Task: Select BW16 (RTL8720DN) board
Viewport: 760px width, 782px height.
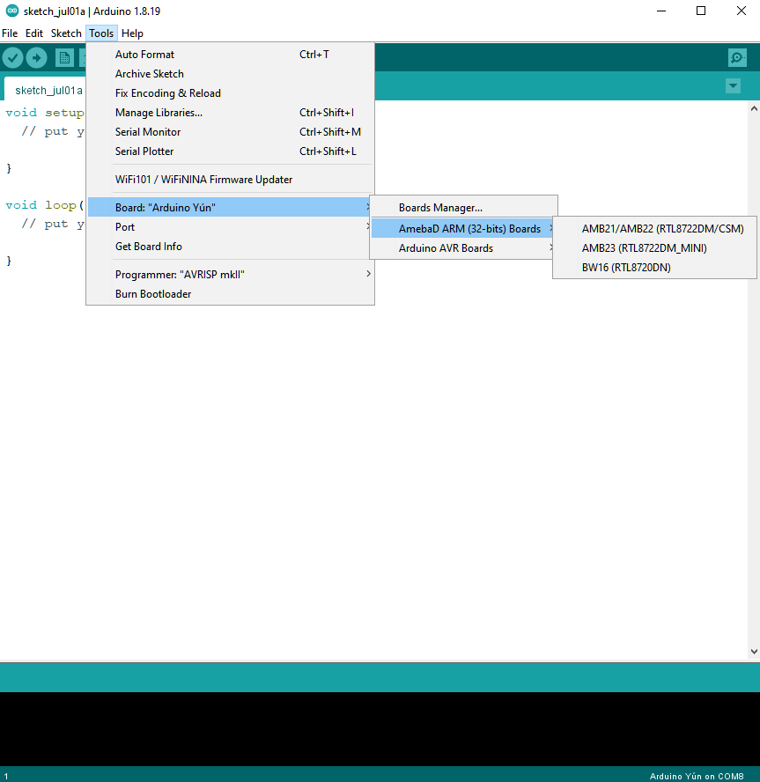Action: pyautogui.click(x=654, y=268)
